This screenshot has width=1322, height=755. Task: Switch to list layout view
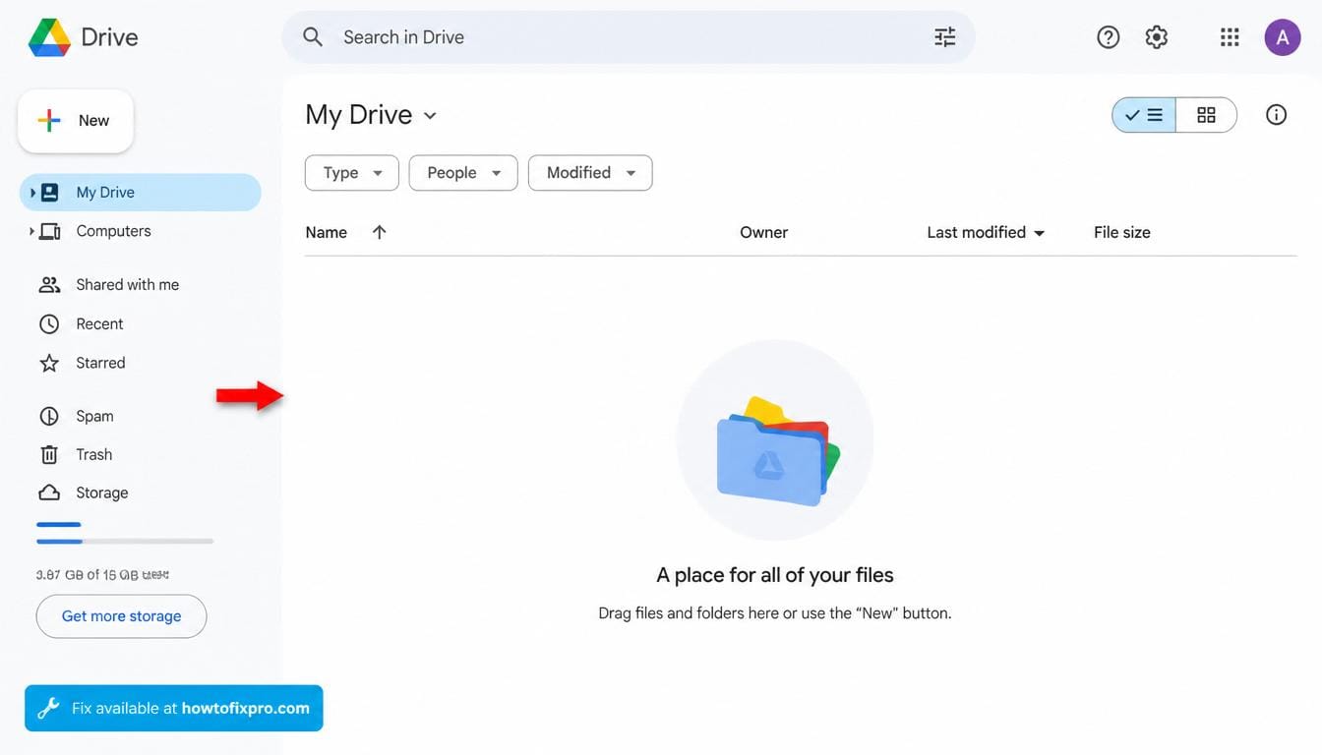[1144, 115]
